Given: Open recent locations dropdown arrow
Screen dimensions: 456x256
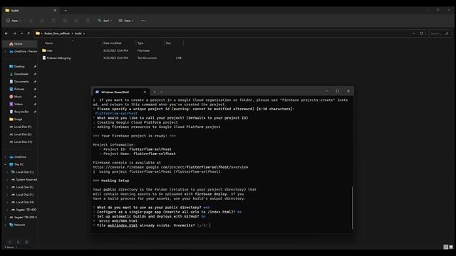Looking at the screenshot, I should pyautogui.click(x=21, y=33).
